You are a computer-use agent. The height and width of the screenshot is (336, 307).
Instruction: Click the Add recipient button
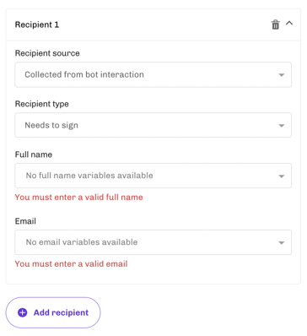pyautogui.click(x=53, y=312)
